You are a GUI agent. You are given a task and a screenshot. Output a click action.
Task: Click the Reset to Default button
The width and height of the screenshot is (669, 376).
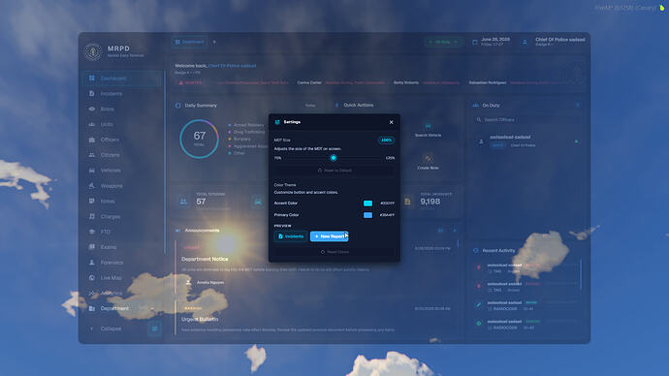334,171
